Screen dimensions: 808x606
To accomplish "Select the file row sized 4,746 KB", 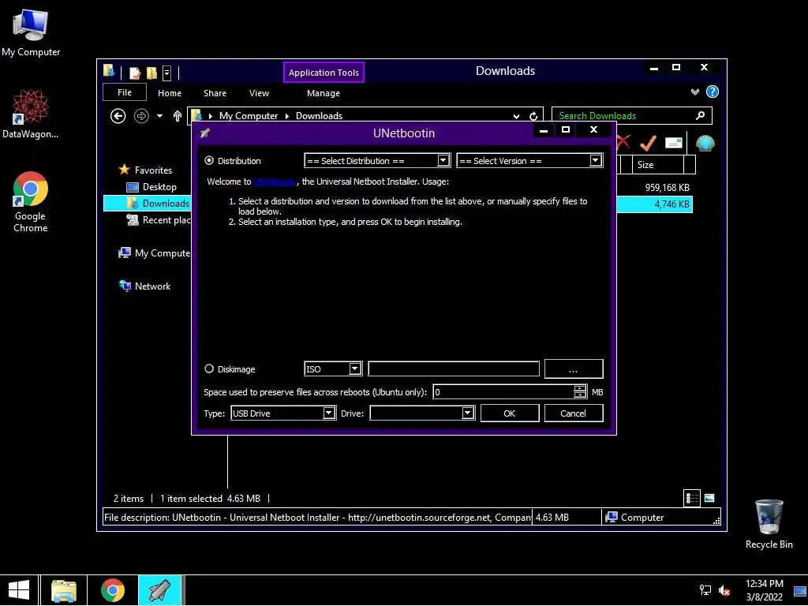I will click(655, 204).
